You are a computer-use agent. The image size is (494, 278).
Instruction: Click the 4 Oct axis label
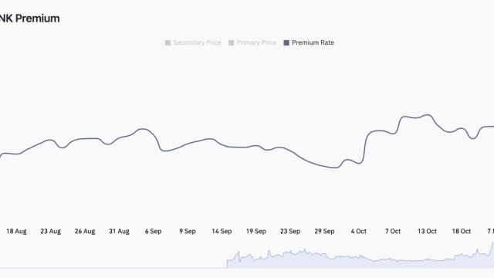358,232
